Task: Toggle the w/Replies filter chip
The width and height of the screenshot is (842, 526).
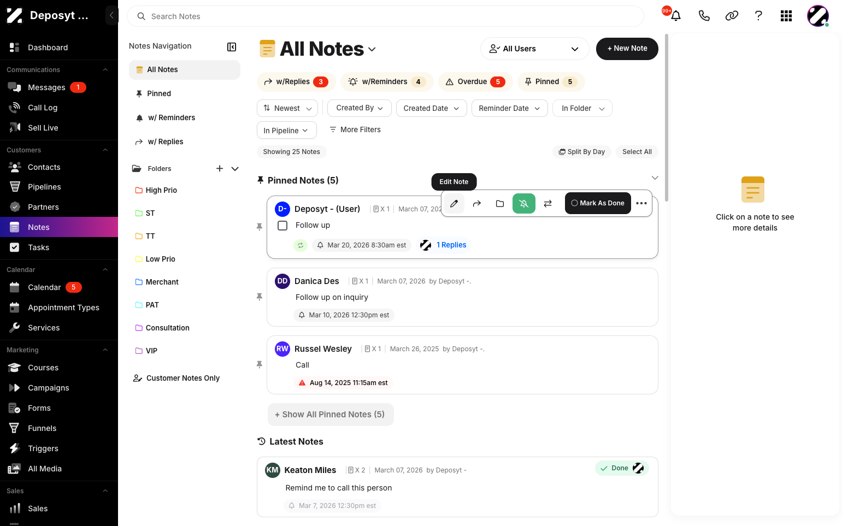Action: [296, 82]
